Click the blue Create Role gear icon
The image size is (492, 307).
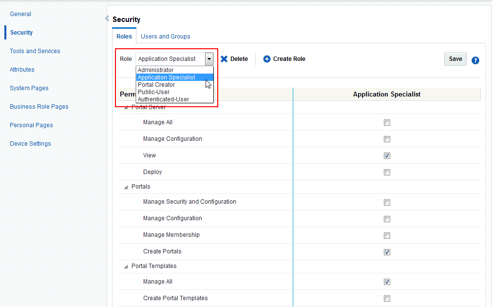pos(266,59)
